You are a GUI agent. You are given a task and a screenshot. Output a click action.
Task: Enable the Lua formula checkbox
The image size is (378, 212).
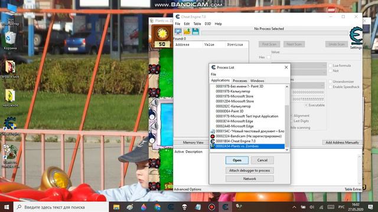[x=330, y=65]
